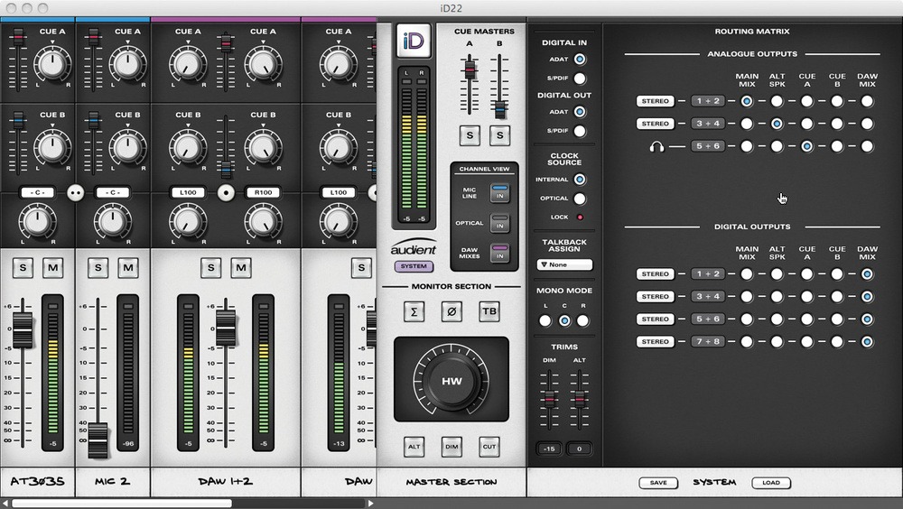Viewport: 903px width, 509px height.
Task: Click MIC 2 channel main fader
Action: 98,440
